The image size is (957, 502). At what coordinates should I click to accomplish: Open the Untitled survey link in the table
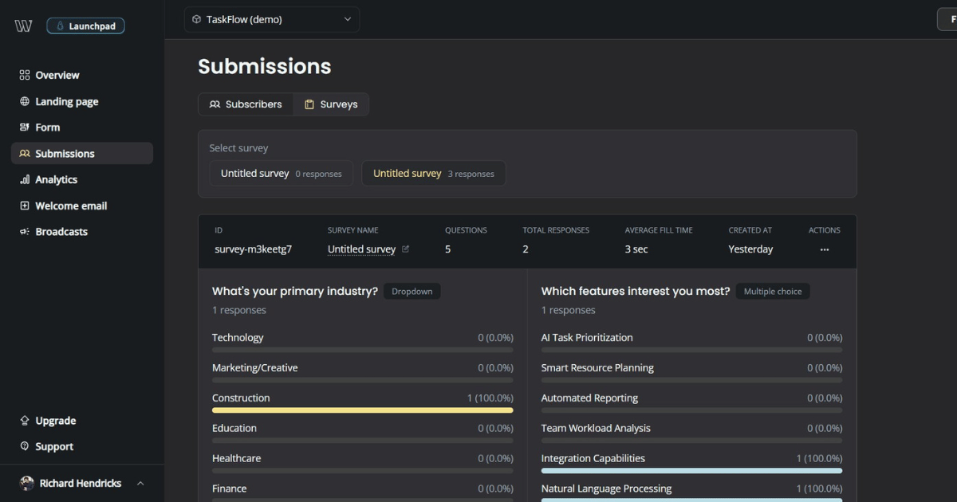tap(360, 249)
